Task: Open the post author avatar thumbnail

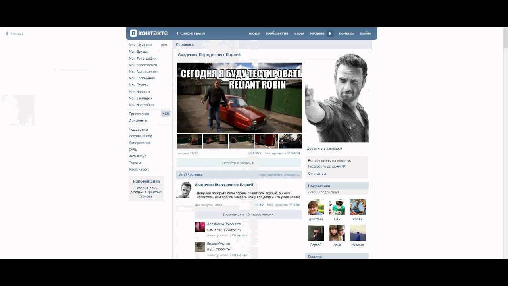Action: pyautogui.click(x=184, y=190)
